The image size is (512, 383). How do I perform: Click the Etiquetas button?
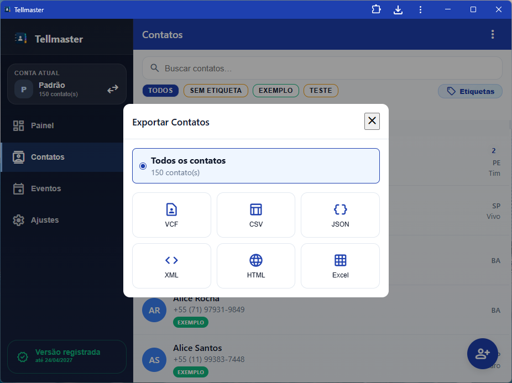[x=470, y=91]
